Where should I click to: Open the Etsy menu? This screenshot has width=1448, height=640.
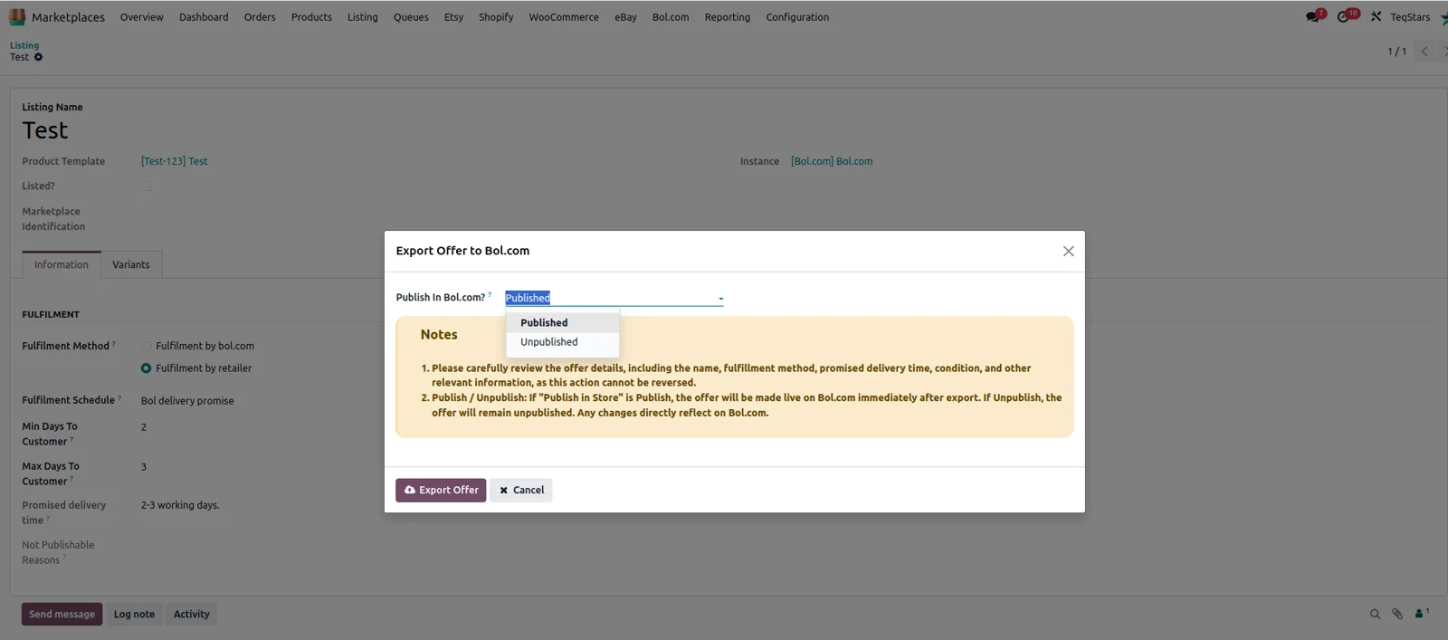tap(453, 17)
